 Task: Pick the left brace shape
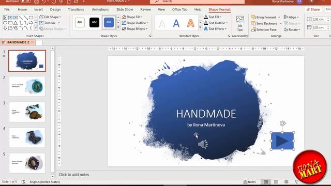coord(31,28)
